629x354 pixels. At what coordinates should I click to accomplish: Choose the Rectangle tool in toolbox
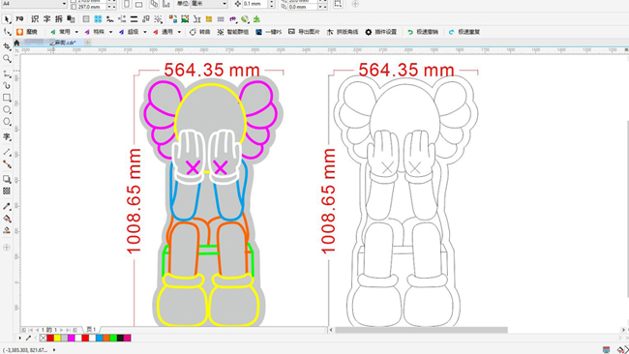[7, 98]
